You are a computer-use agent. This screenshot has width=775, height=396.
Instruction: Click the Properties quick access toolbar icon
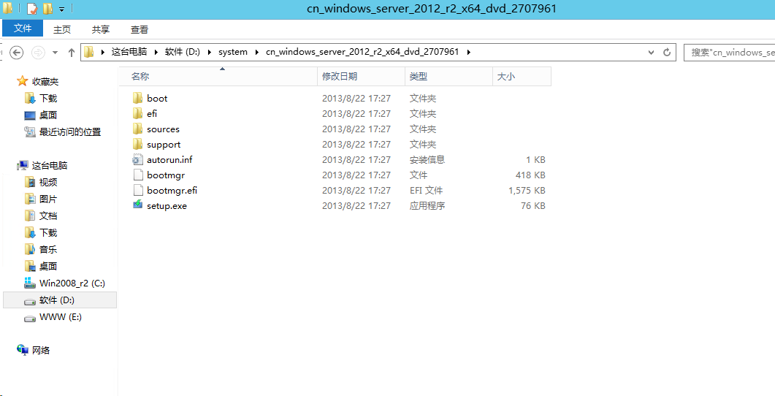pos(31,9)
